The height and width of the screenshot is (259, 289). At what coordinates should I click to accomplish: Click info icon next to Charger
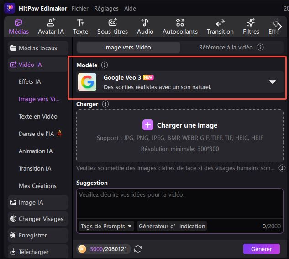point(105,104)
